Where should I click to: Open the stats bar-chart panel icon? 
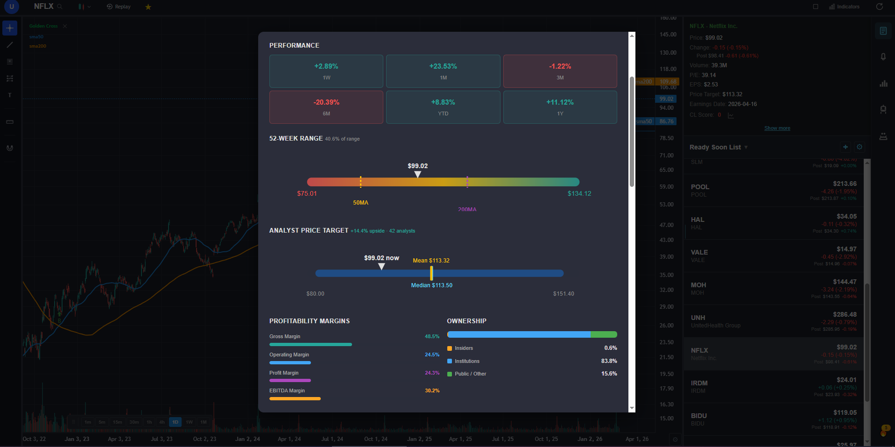[883, 83]
